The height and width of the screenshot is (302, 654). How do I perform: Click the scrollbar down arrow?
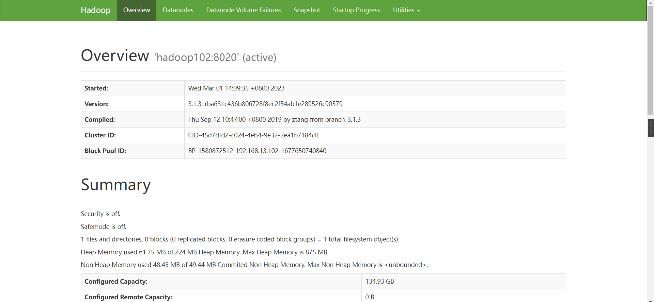(651, 300)
